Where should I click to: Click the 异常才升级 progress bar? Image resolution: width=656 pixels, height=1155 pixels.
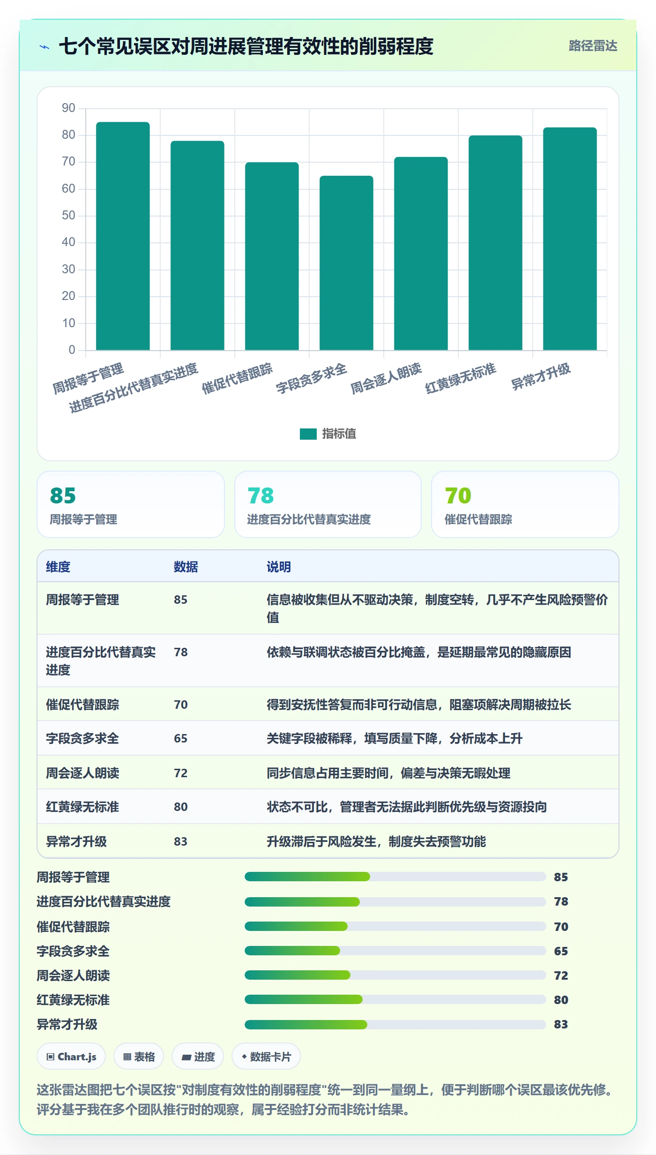pyautogui.click(x=395, y=1025)
